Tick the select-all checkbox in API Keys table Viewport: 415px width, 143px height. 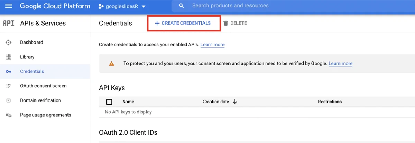coord(109,102)
